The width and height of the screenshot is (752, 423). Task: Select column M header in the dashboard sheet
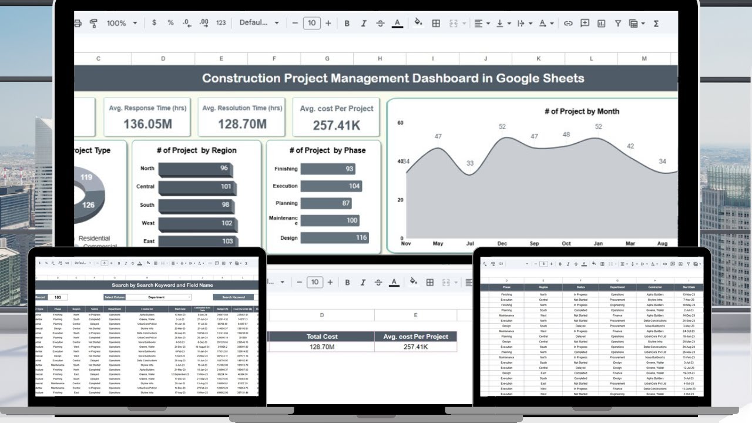[x=644, y=59]
